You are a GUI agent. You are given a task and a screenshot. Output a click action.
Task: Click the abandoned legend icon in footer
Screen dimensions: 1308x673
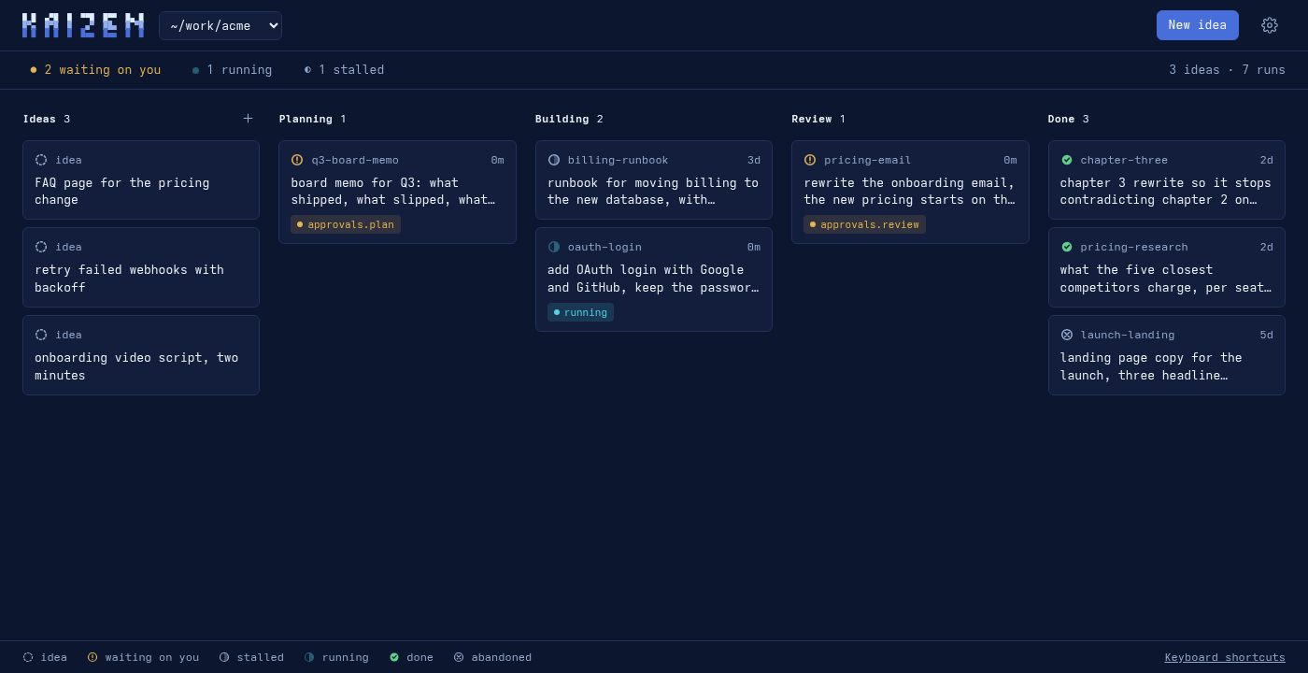[x=459, y=657]
